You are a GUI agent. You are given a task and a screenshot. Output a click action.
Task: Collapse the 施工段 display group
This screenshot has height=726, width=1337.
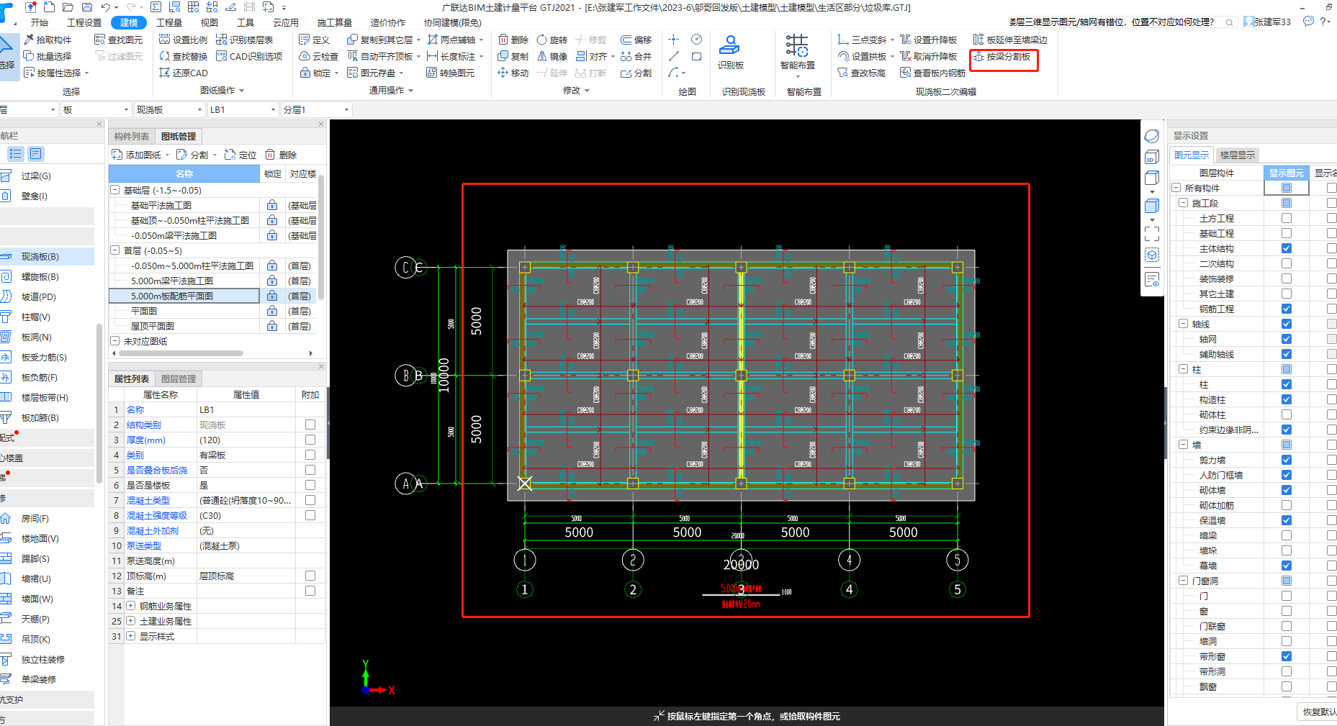(1183, 203)
